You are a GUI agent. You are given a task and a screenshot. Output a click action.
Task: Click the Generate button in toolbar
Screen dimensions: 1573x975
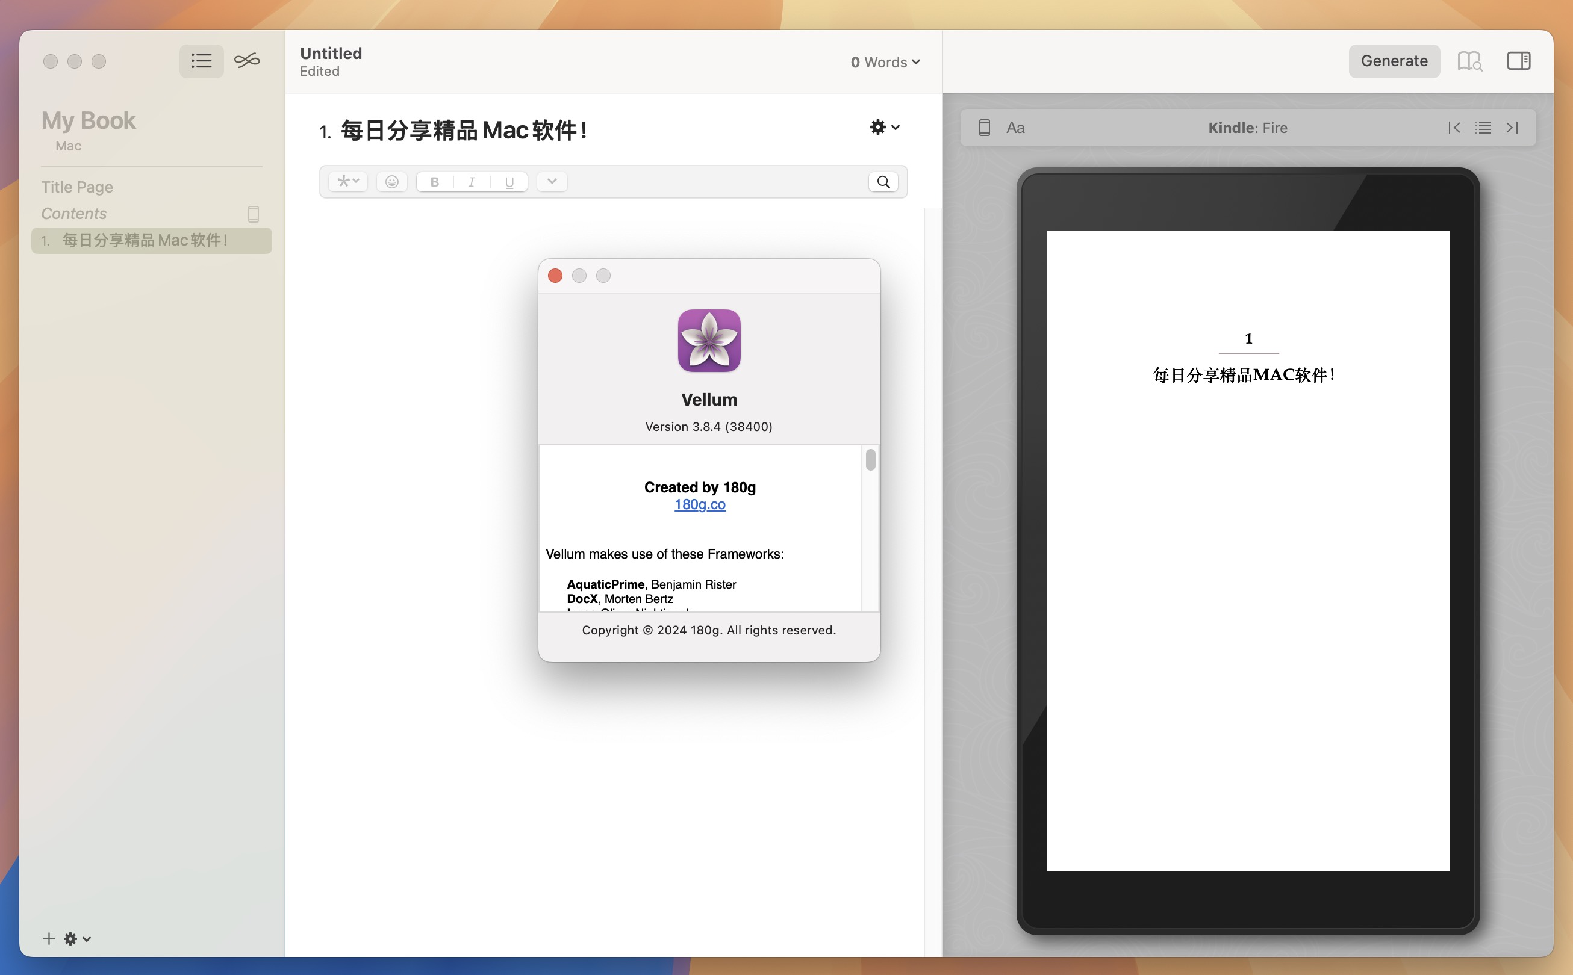1393,60
